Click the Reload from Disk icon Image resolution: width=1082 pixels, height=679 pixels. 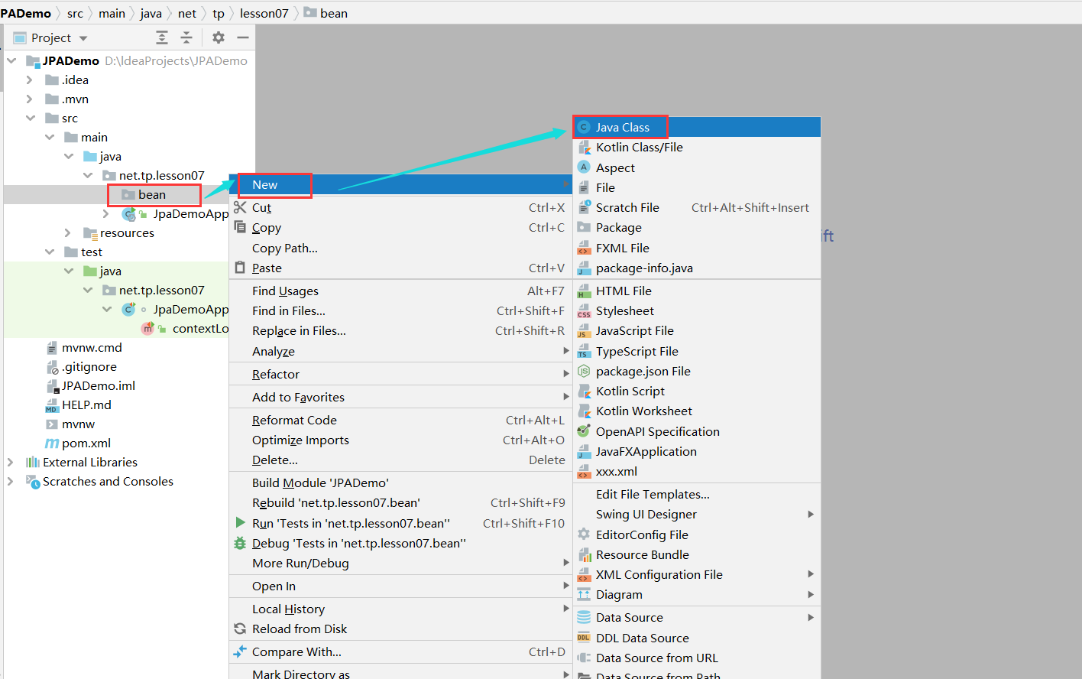click(x=240, y=629)
